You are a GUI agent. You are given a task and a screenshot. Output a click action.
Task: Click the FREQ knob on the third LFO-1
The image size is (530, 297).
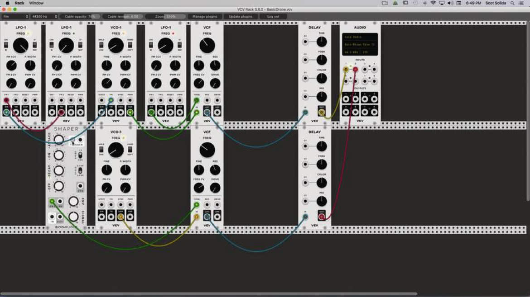[x=166, y=45]
